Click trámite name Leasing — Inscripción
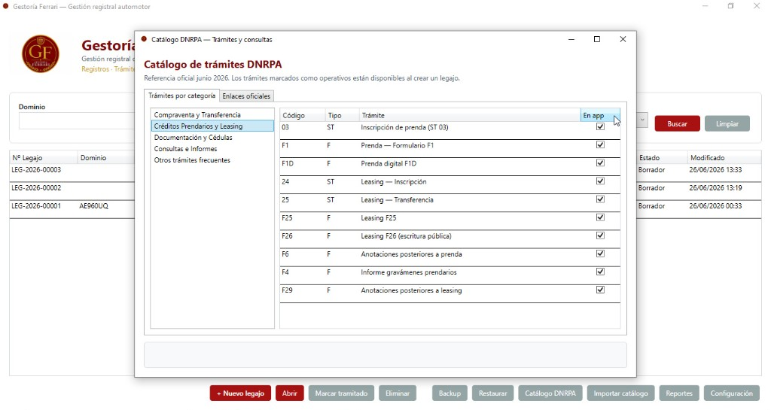The image size is (771, 410). click(393, 181)
